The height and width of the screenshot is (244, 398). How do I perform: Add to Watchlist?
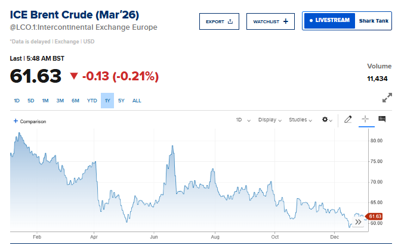[x=270, y=21]
